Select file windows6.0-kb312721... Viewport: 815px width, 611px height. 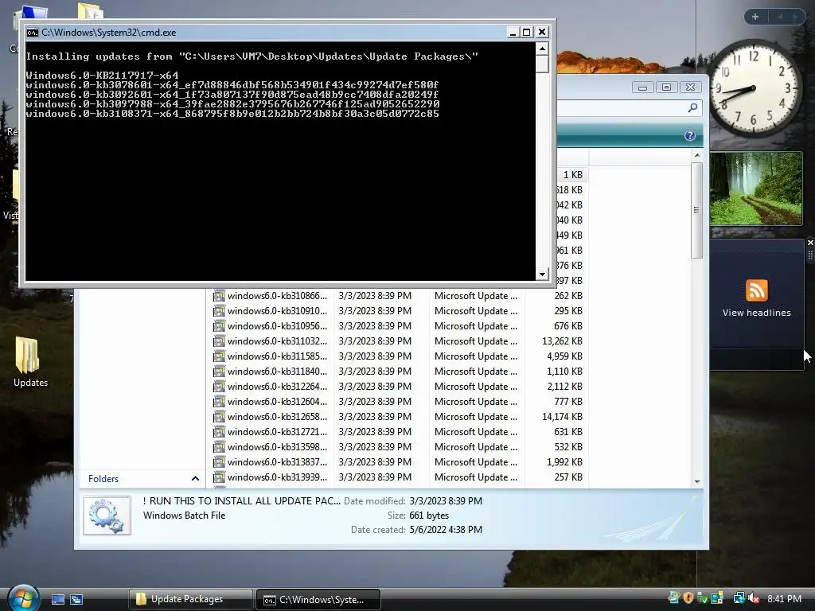pos(277,431)
